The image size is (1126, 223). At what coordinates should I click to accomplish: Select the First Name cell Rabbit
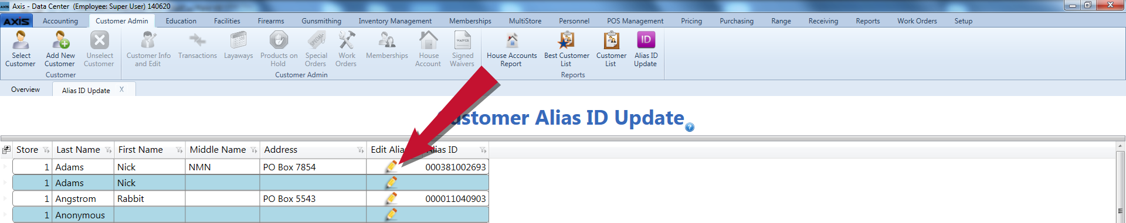(x=150, y=198)
